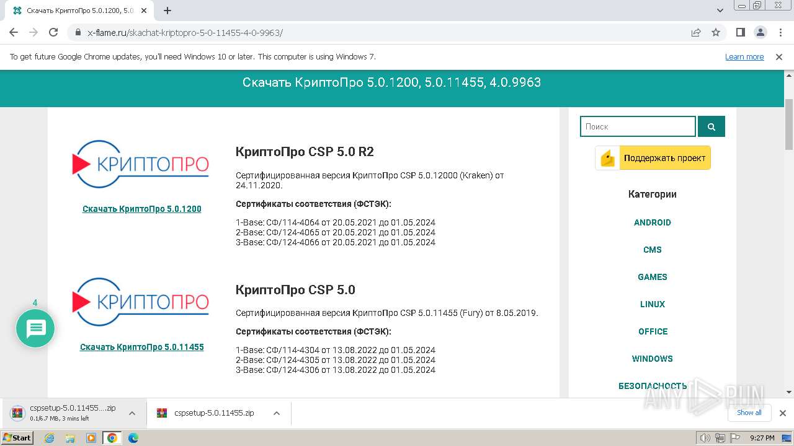794x446 pixels.
Task: Click the Поддержать проект button
Action: coord(653,158)
